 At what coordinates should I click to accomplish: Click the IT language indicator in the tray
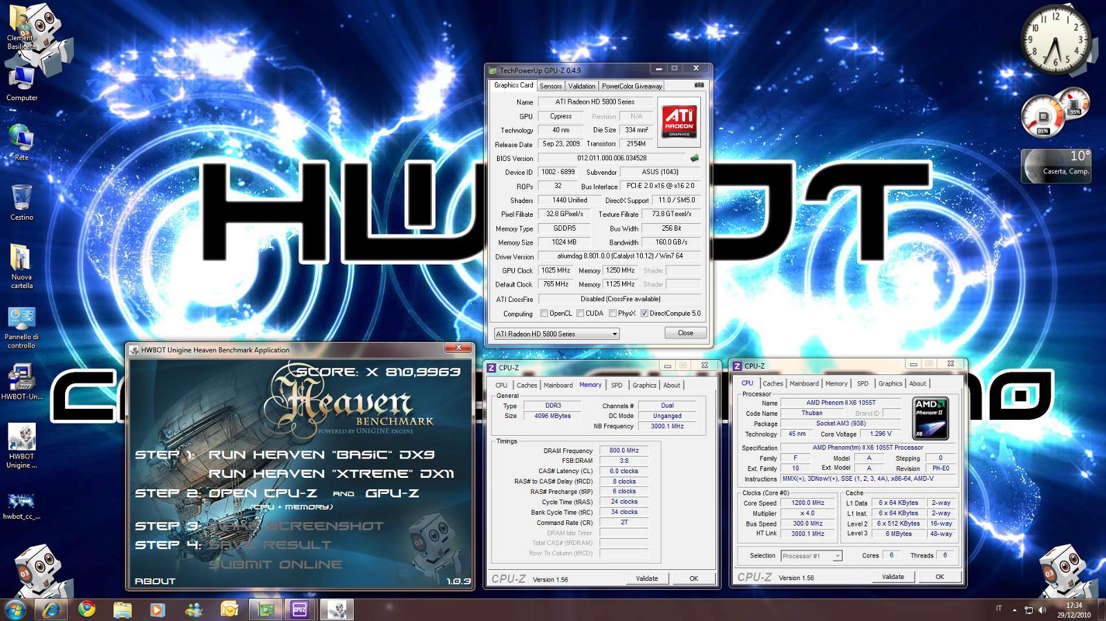click(x=998, y=609)
